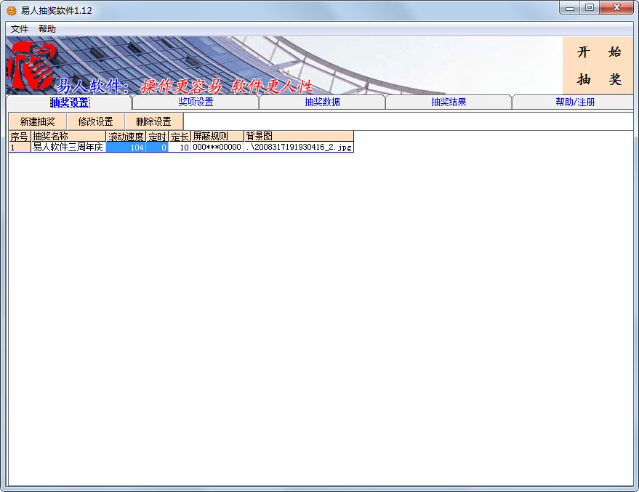
Task: Click the red 易人 logo in the banner
Action: [33, 65]
